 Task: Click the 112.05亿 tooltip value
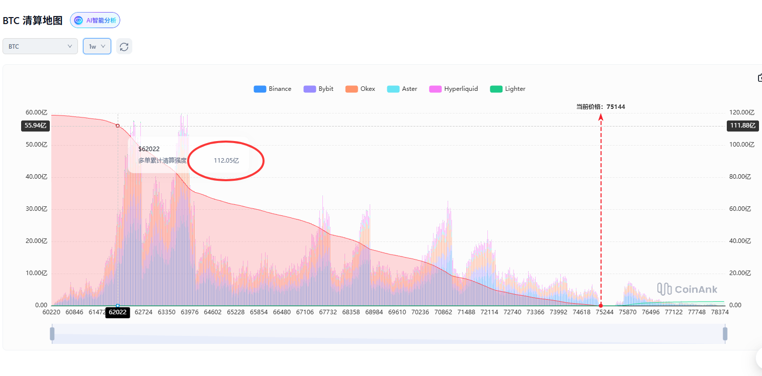[x=226, y=161]
